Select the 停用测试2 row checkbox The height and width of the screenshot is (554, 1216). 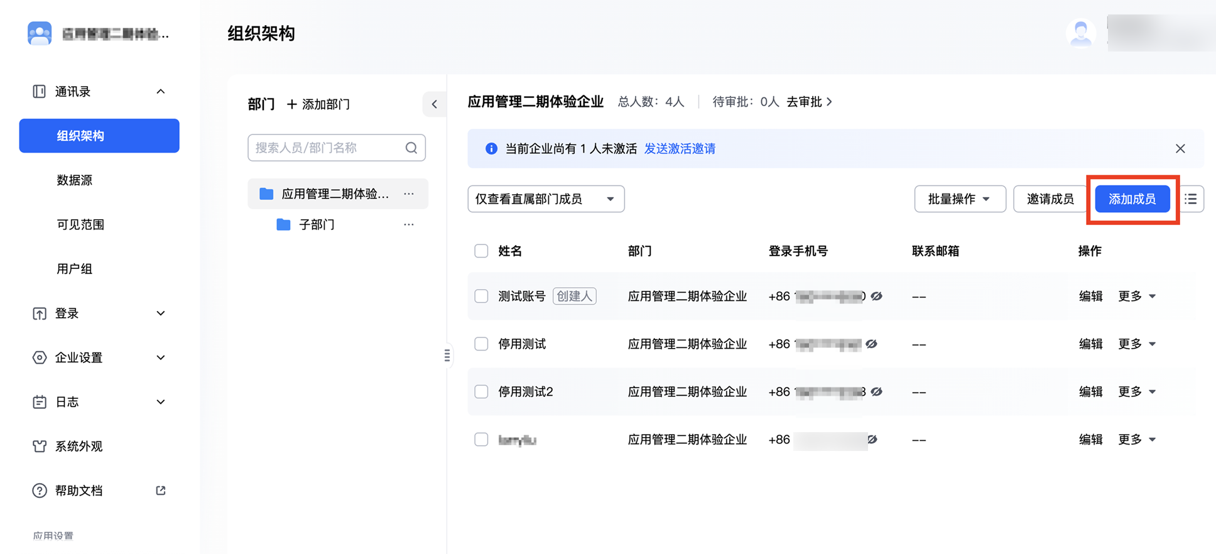[481, 391]
